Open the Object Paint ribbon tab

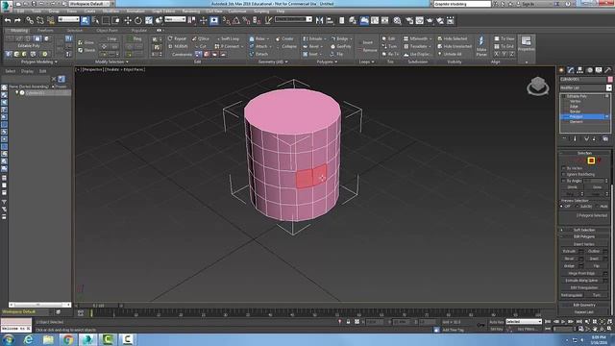[107, 30]
